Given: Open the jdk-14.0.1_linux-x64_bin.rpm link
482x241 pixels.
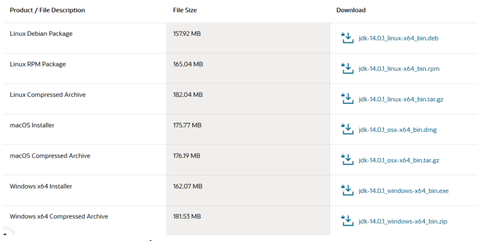Looking at the screenshot, I should pos(399,69).
